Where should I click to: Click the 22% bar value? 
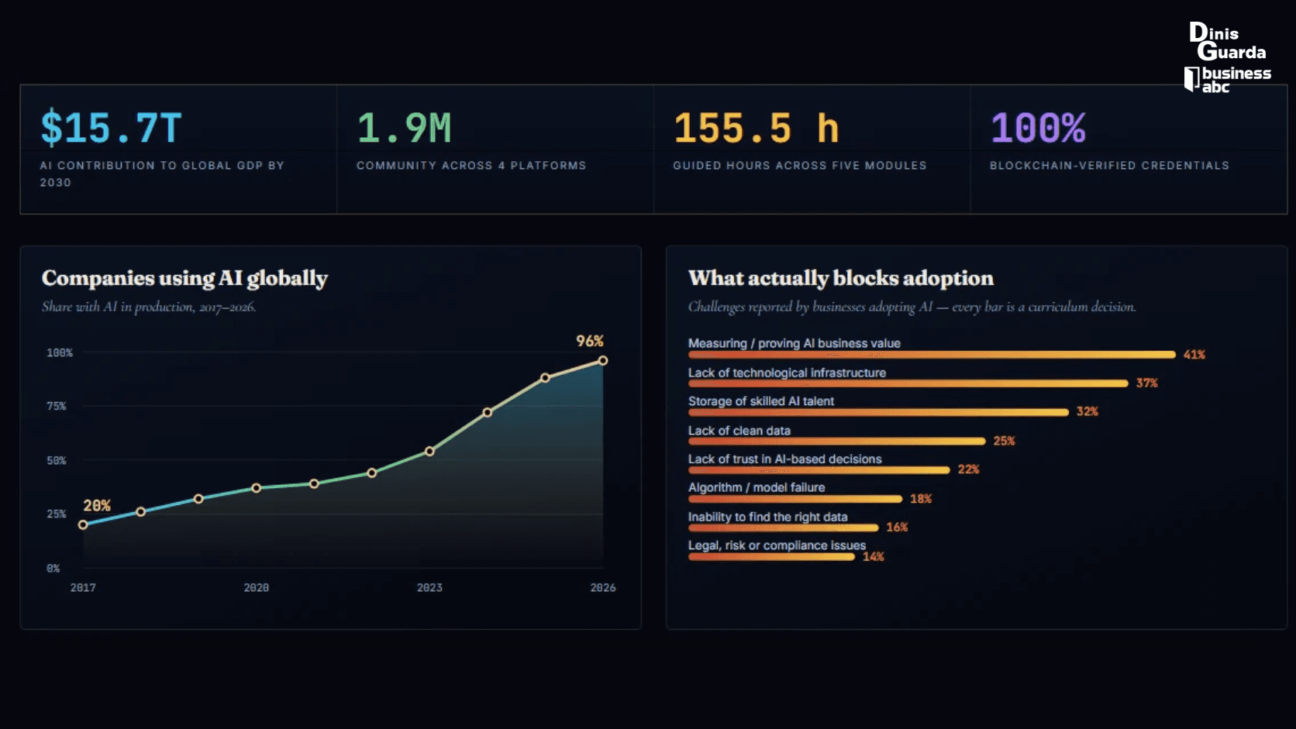coord(969,469)
